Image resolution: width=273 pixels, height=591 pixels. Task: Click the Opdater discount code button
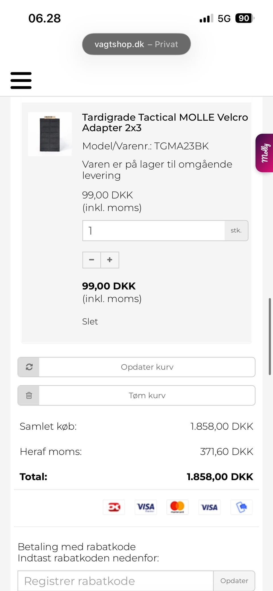(234, 580)
